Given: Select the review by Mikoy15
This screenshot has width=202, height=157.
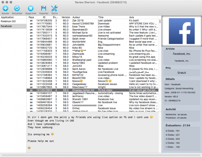Looking at the screenshot, I should coord(92,57).
